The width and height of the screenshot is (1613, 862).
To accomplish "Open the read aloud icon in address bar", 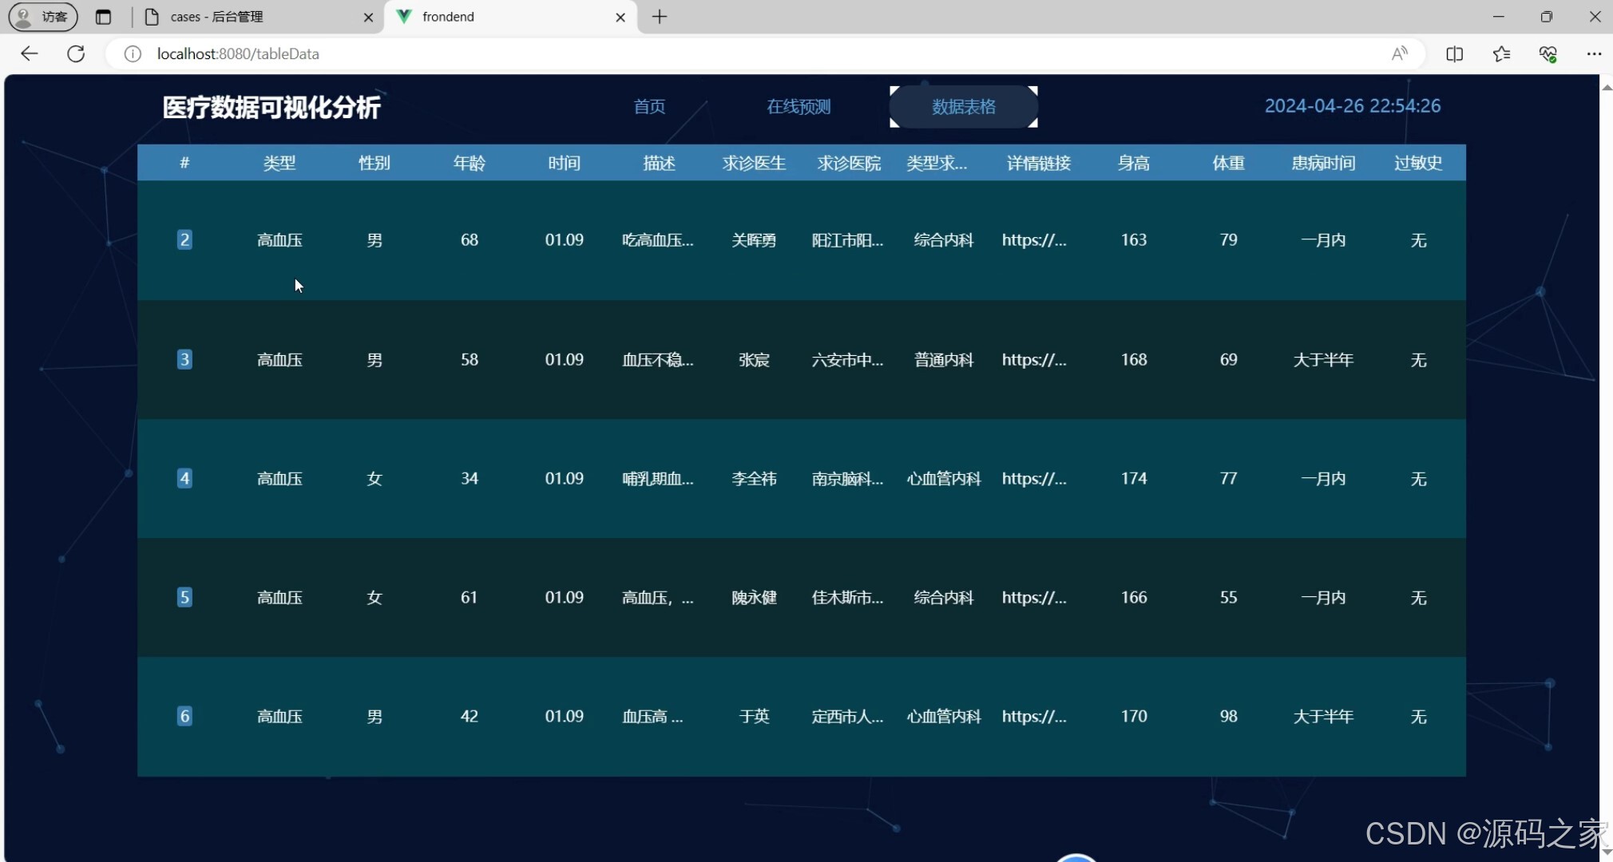I will point(1399,53).
